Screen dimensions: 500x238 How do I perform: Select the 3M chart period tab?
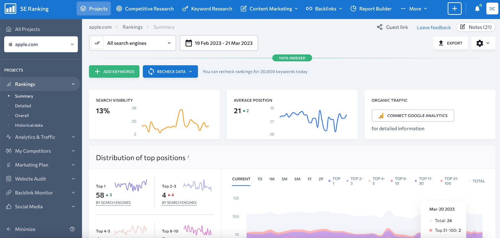click(x=284, y=179)
